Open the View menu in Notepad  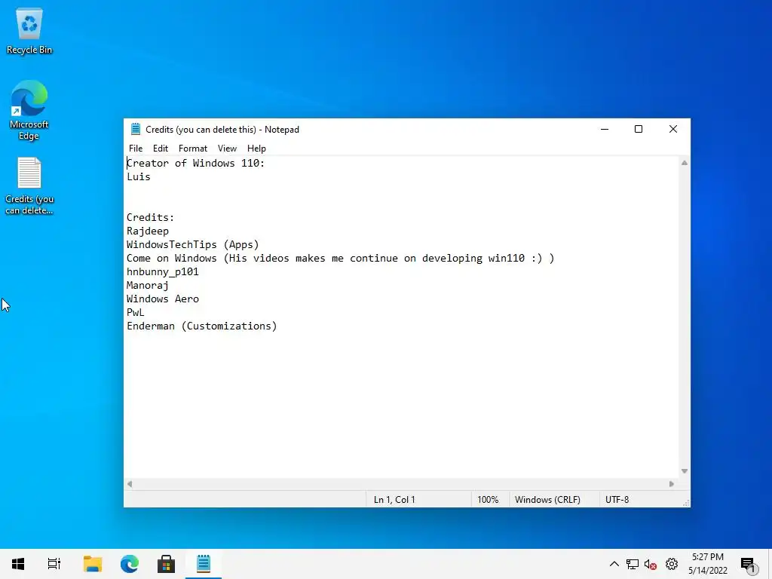(227, 149)
